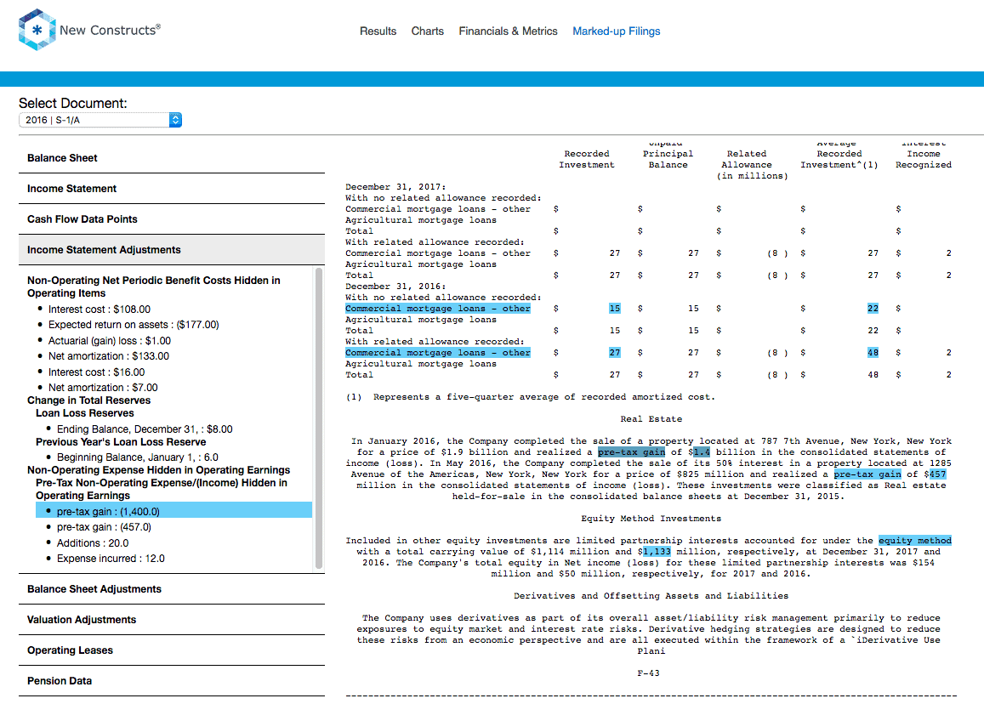The image size is (984, 704).
Task: Collapse the Income Statement Adjustments section
Action: (172, 250)
